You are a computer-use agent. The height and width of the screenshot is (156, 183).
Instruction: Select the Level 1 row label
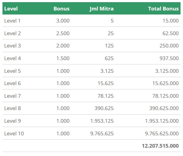tap(12, 21)
